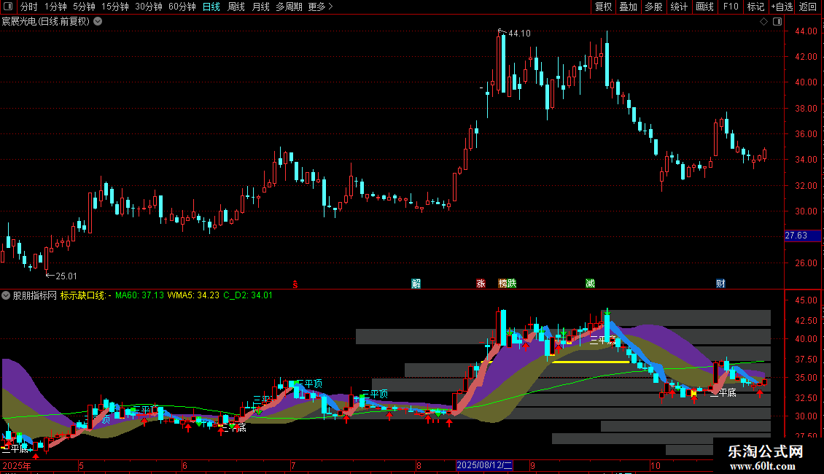Click the 25.01 low price label
Viewport: 824px width, 474px height.
[66, 276]
